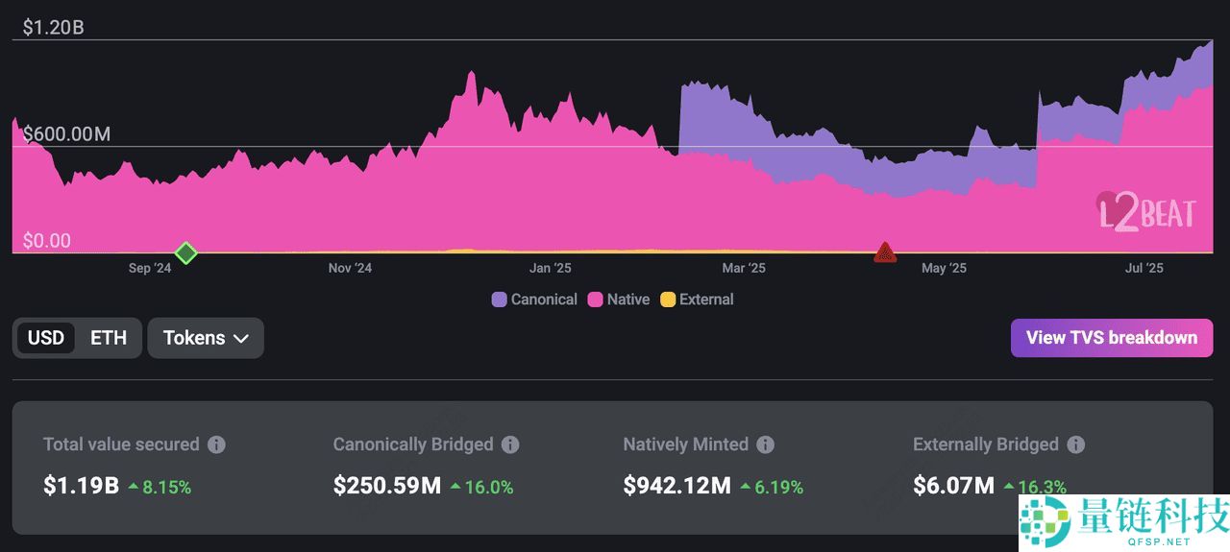Switch chart currency to USD
The height and width of the screenshot is (552, 1230).
tap(46, 338)
